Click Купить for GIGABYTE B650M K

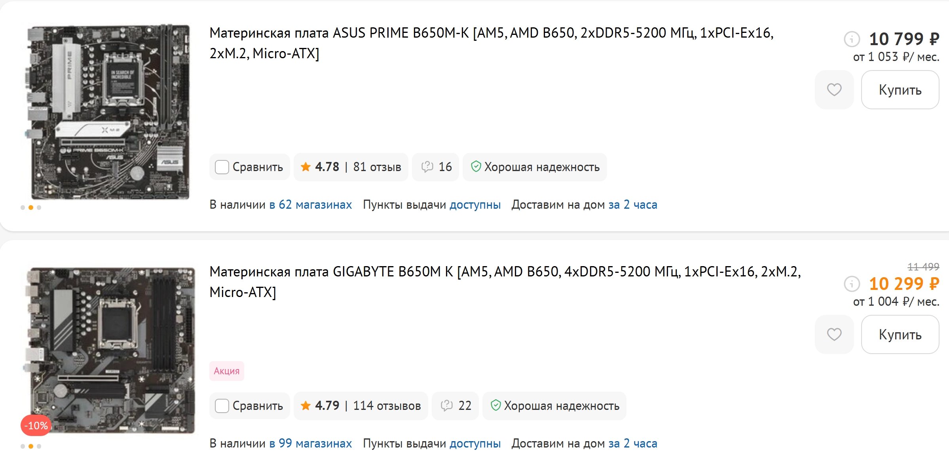900,335
